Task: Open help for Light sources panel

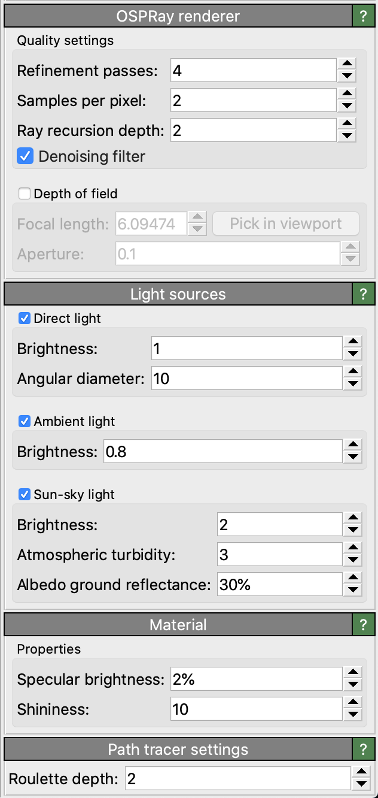Action: [363, 294]
